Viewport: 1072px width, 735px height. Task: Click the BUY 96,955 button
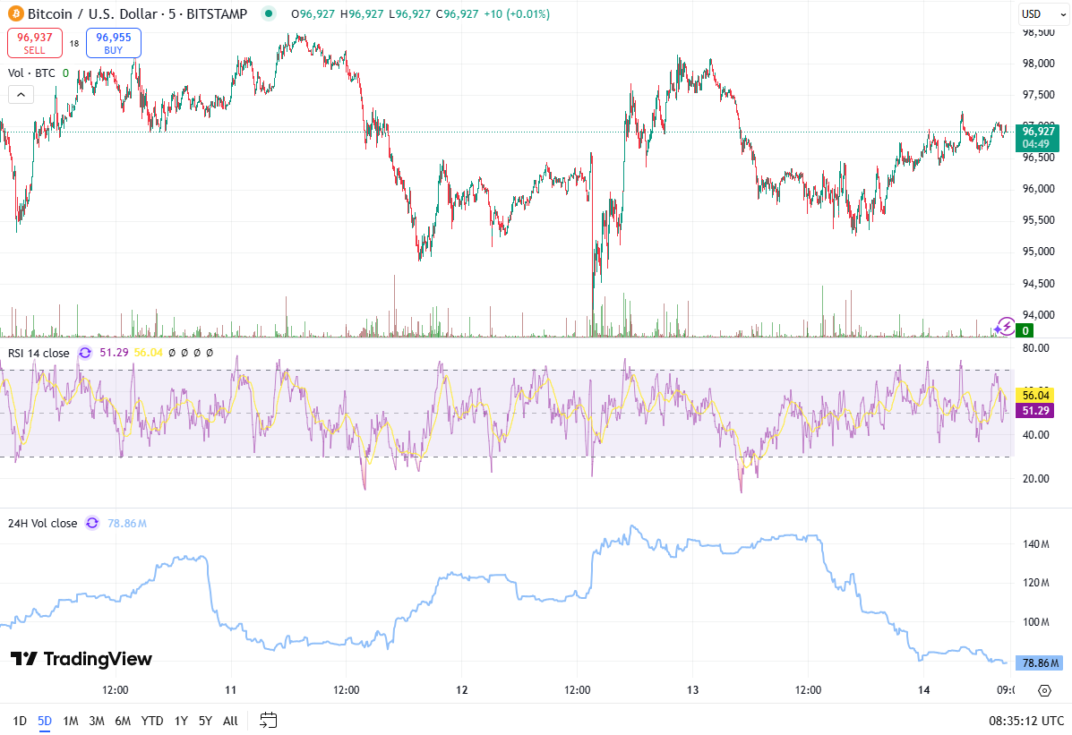coord(113,43)
